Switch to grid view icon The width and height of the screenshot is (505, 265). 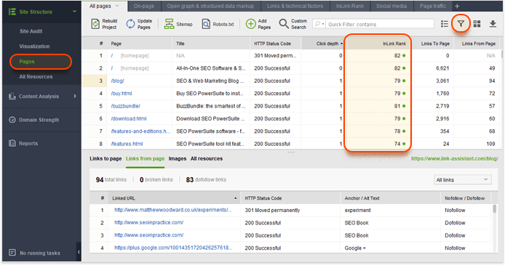click(477, 24)
